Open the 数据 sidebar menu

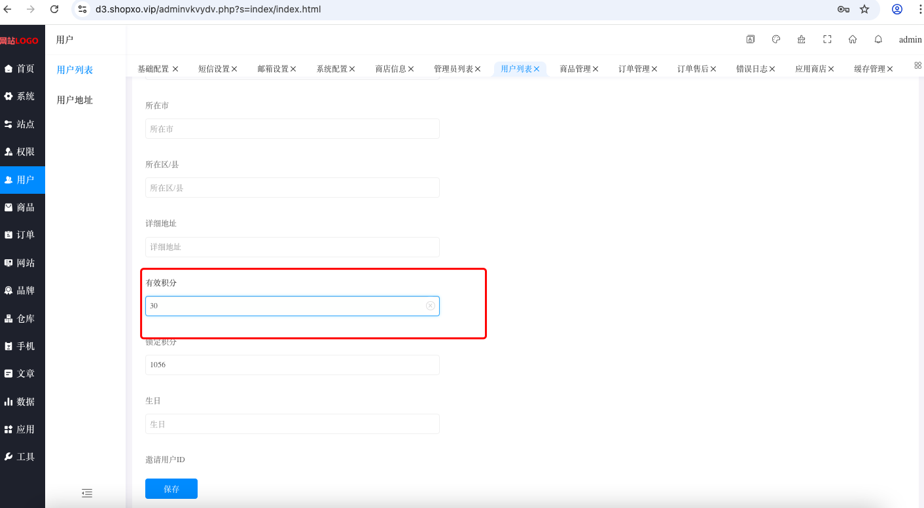pos(22,402)
